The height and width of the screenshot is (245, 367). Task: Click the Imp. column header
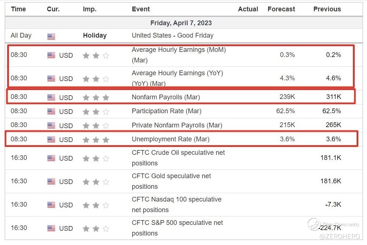point(90,9)
